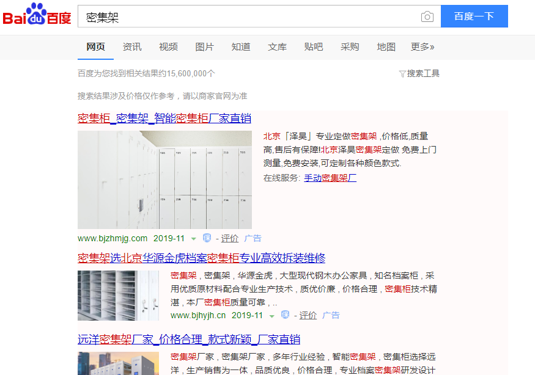Viewport: 535px width, 375px height.
Task: Open result 远洋密集架厂家_价格合理_款式新颖_厂家直销
Action: [x=189, y=339]
